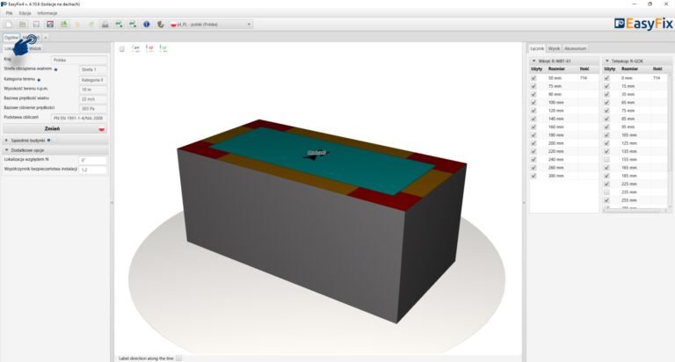Screen dimensions: 675x362
Task: Open the pl_PL language dropdown
Action: 211,25
